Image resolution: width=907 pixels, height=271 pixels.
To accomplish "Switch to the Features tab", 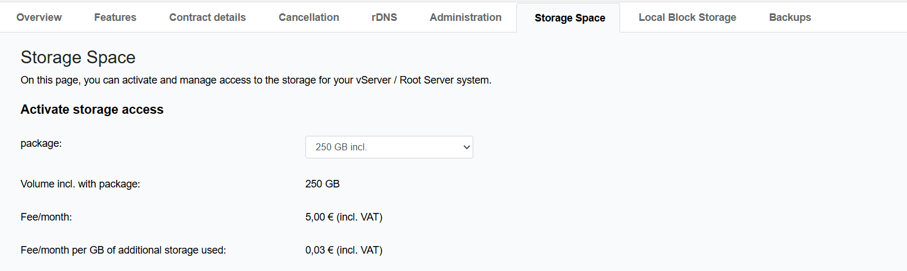I will click(115, 17).
